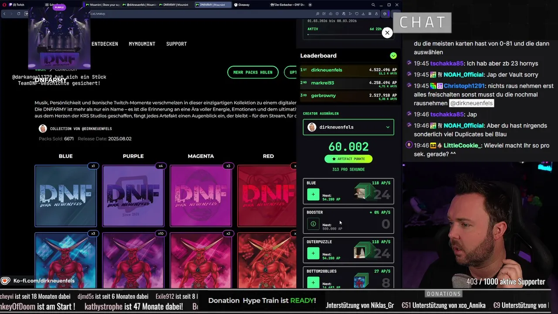
Task: Select the PURPLE DNF logo card
Action: coord(133,196)
